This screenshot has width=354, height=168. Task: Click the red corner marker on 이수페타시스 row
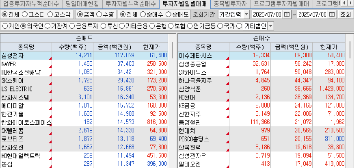click(x=227, y=58)
